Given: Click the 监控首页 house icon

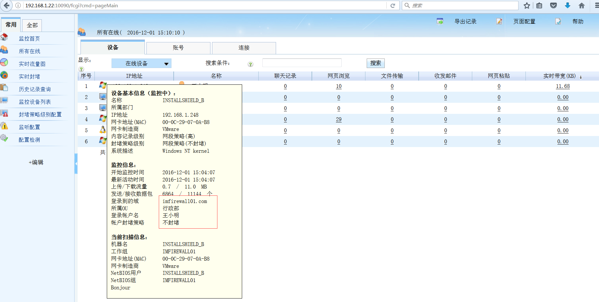Looking at the screenshot, I should 4,37.
